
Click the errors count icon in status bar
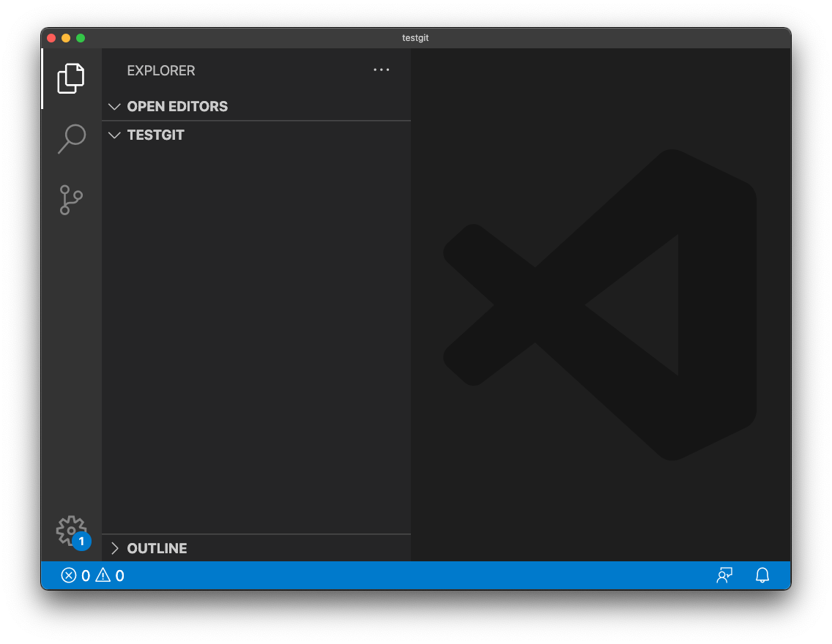click(x=69, y=575)
